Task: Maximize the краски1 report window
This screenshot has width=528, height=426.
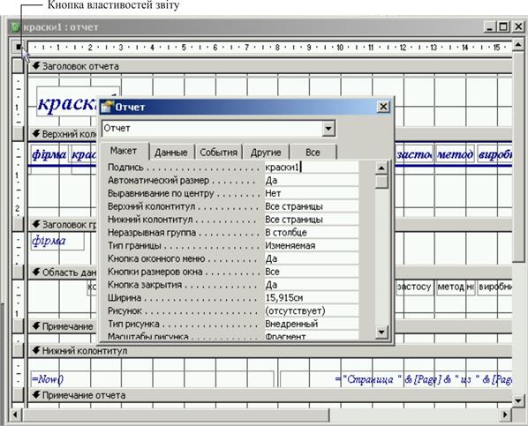Action: pos(503,27)
